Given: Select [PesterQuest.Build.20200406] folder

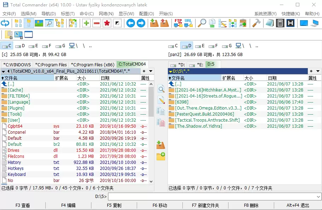Looking at the screenshot, I should click(244, 114).
